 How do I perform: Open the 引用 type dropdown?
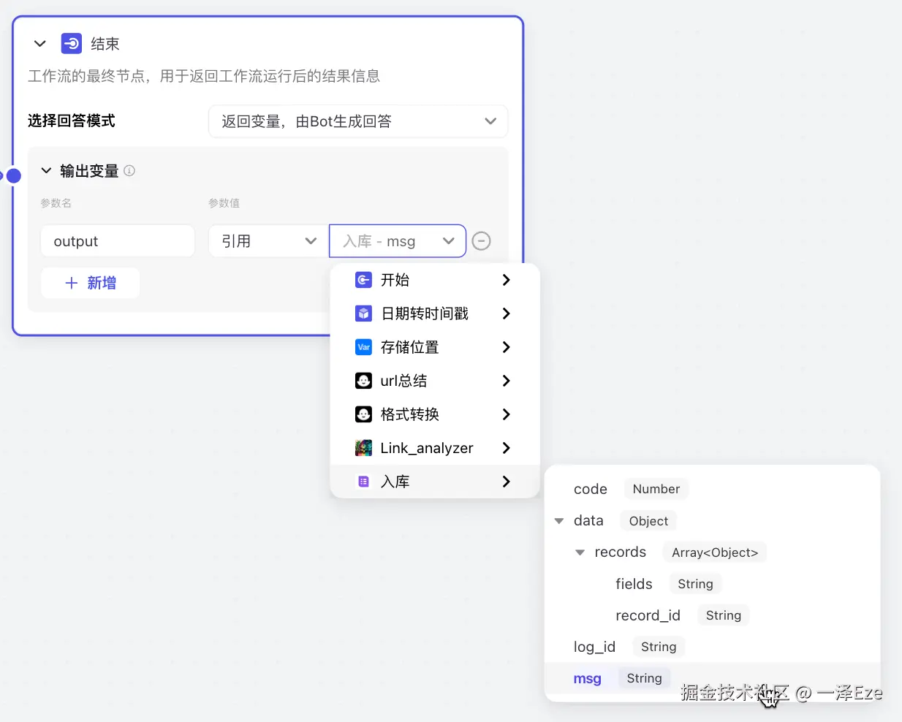pyautogui.click(x=268, y=241)
